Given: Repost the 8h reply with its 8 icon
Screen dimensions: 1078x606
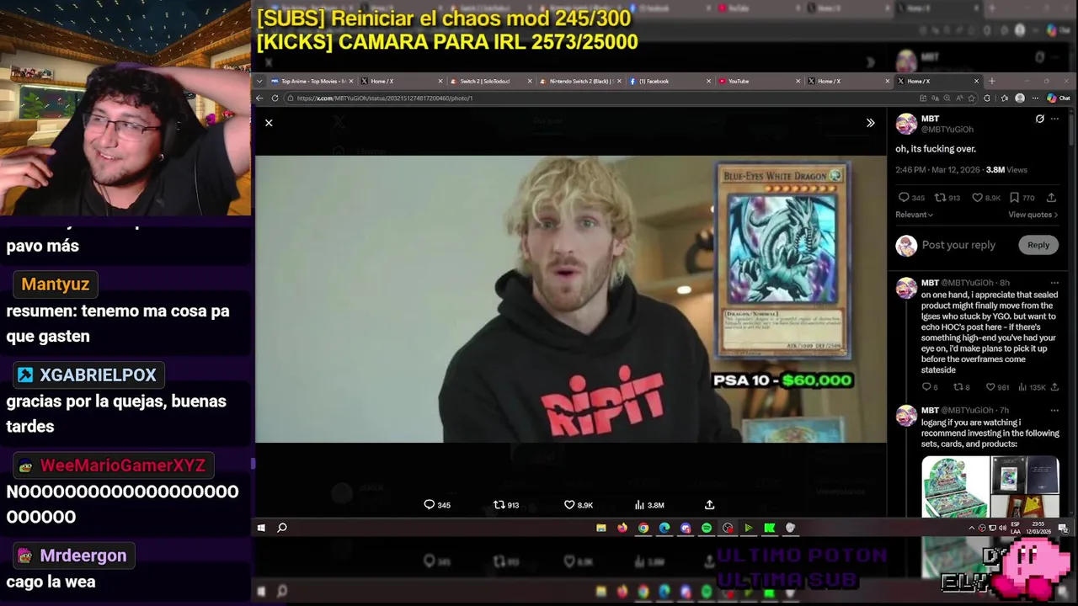Looking at the screenshot, I should (958, 387).
